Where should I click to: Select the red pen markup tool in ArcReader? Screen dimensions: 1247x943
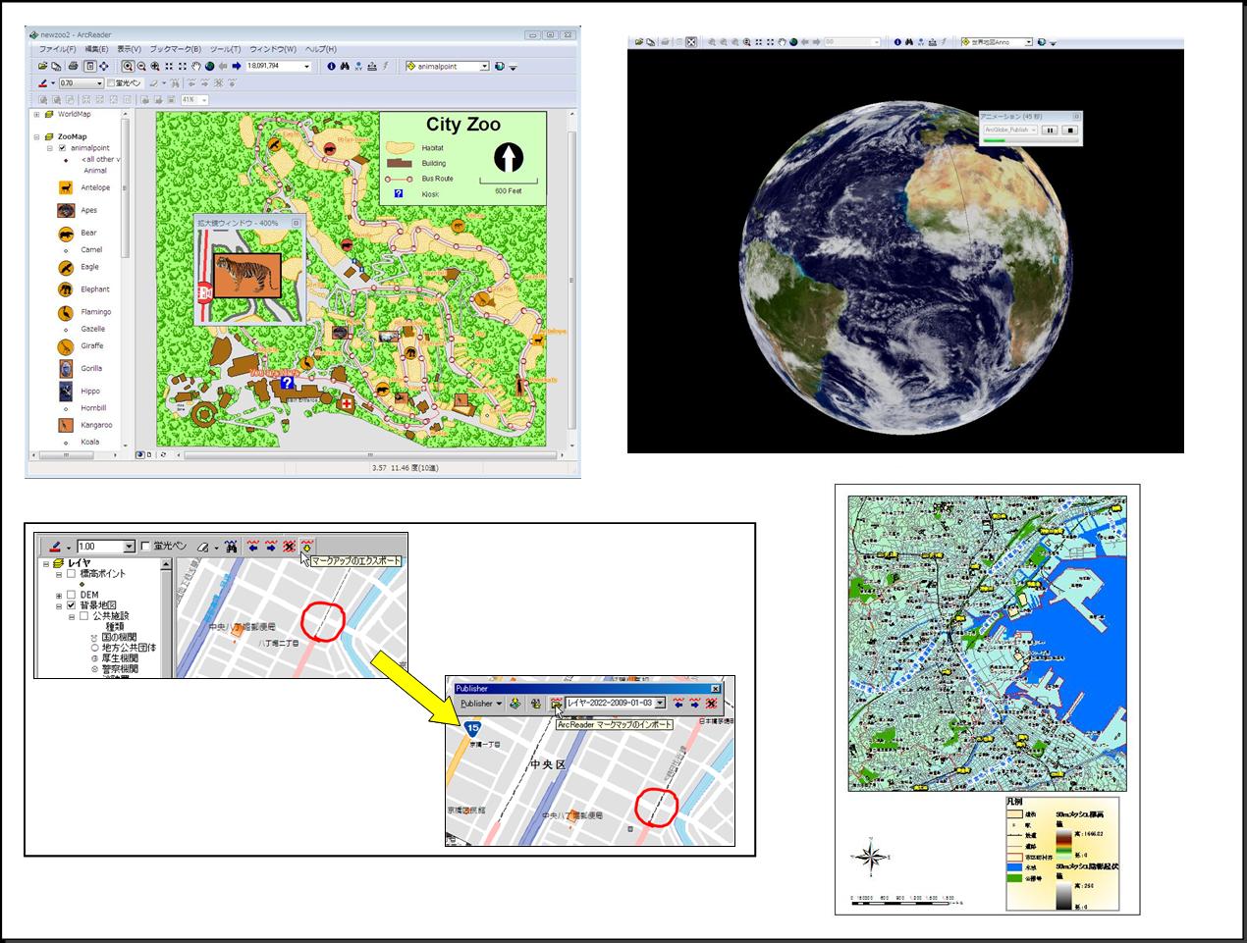click(x=42, y=83)
